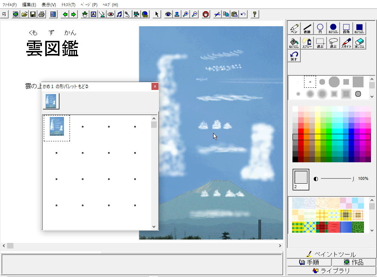Open the 編集(E) menu
377x277 pixels.
pyautogui.click(x=29, y=5)
